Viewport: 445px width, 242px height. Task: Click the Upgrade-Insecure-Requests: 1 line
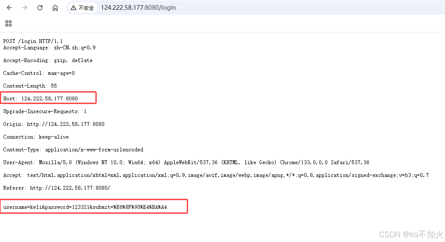(45, 111)
